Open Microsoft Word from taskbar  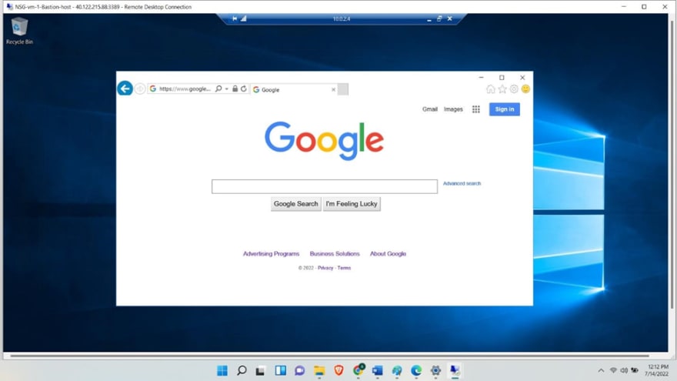point(378,371)
